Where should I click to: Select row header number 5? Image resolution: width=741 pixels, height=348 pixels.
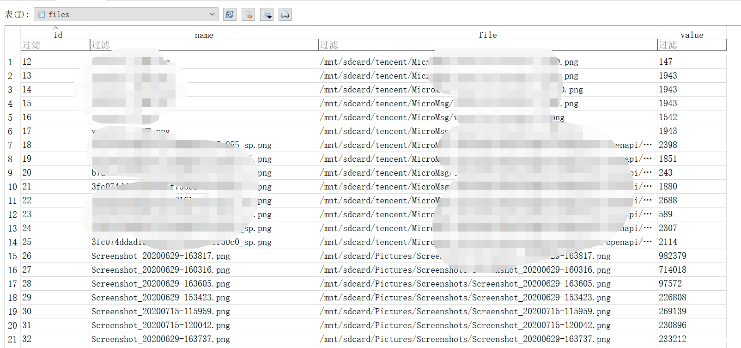(12, 117)
